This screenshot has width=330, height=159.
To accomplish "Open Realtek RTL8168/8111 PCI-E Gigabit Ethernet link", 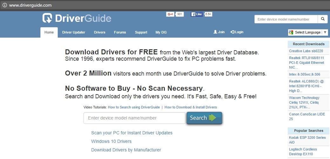I will pos(306,63).
